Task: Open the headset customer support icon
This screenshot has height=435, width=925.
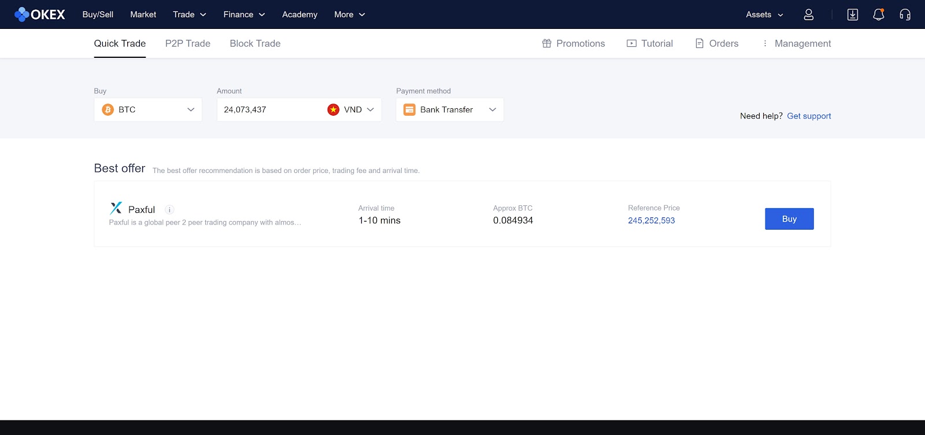Action: (905, 14)
